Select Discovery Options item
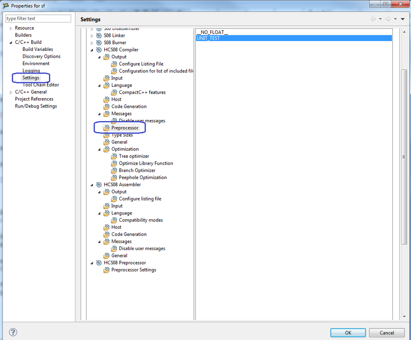Image resolution: width=411 pixels, height=340 pixels. (42, 56)
